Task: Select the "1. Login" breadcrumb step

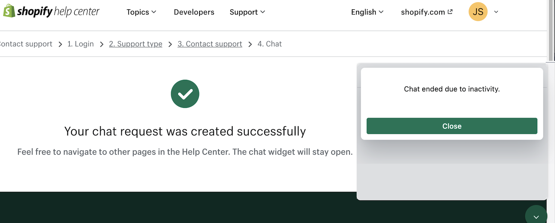Action: 80,44
